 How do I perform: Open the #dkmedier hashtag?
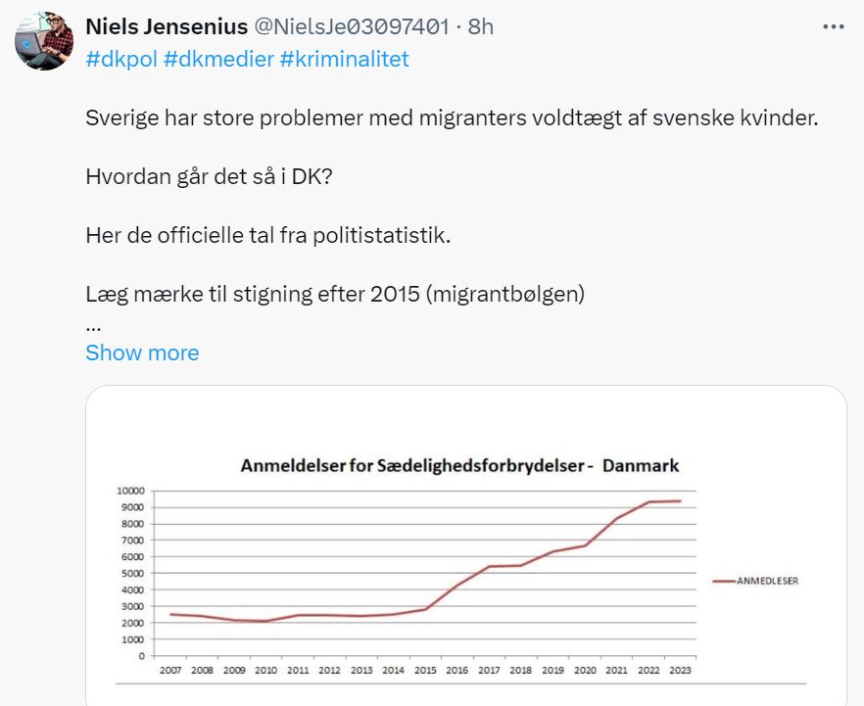click(x=218, y=59)
